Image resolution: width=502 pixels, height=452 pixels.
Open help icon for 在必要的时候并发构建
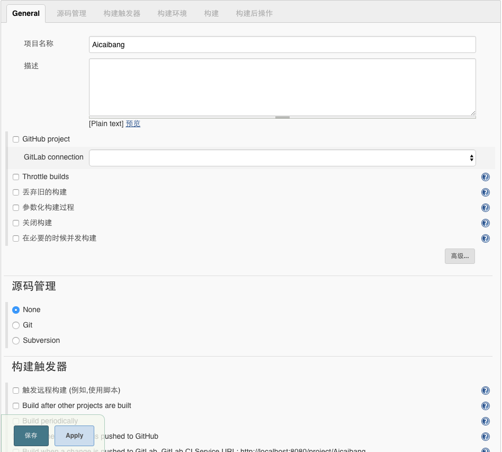coord(486,238)
